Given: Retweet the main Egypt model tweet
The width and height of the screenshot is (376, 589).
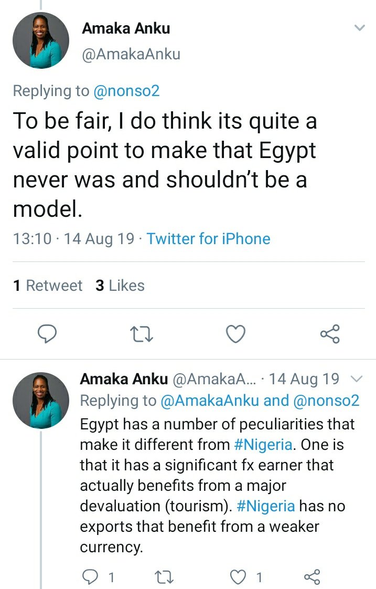Looking at the screenshot, I should tap(142, 334).
